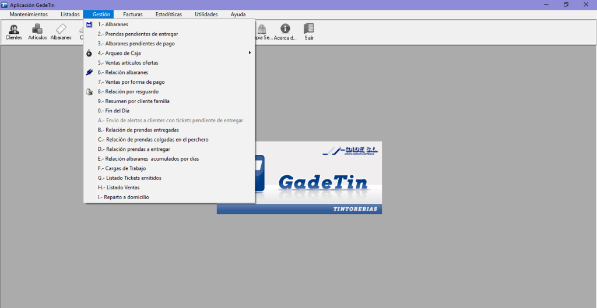This screenshot has width=597, height=308.
Task: Select Relación por resguardo menu entry
Action: tap(128, 91)
